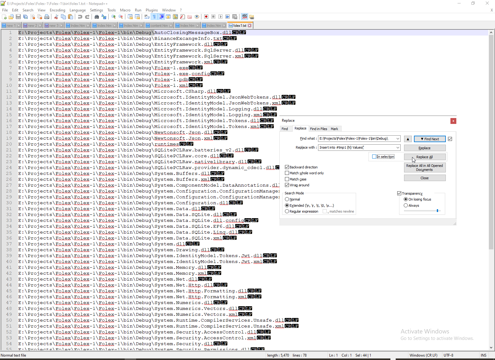Select the Normal search mode
Viewport: 495px width, 360px height.
click(x=287, y=199)
